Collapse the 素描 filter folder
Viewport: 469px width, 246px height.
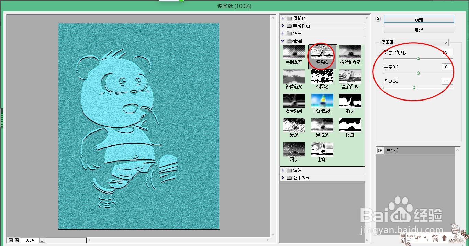[x=283, y=41]
